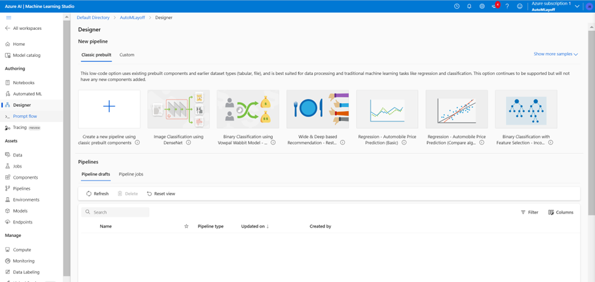The height and width of the screenshot is (282, 595).
Task: Create a new pipeline with plus tile
Action: (x=109, y=109)
